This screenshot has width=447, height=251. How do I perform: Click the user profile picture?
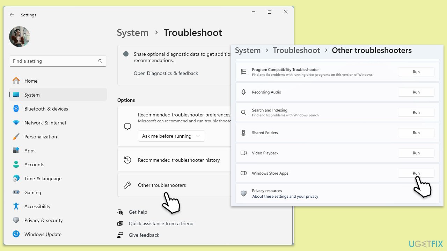pos(20,37)
